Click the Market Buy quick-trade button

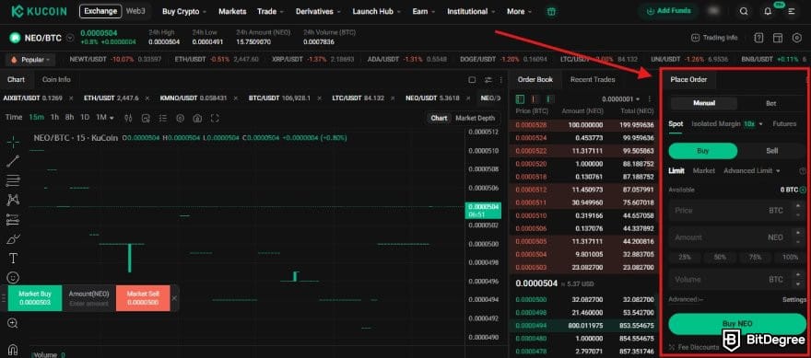click(35, 297)
